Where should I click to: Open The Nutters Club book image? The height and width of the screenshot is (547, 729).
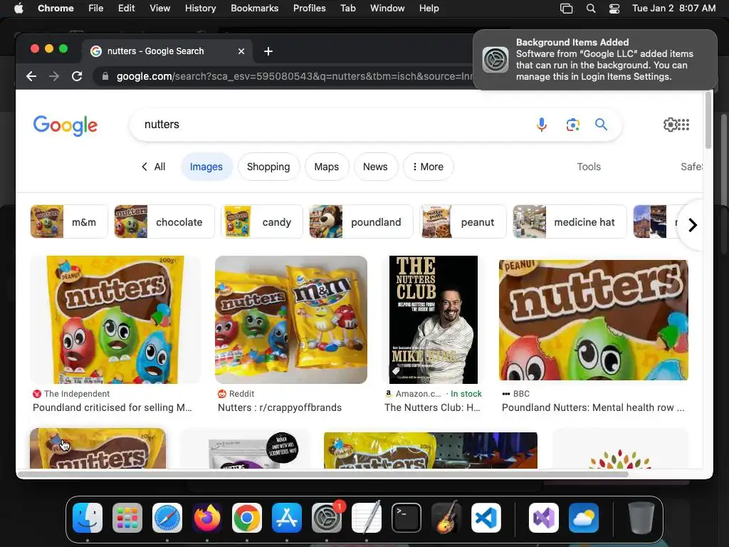click(x=434, y=320)
